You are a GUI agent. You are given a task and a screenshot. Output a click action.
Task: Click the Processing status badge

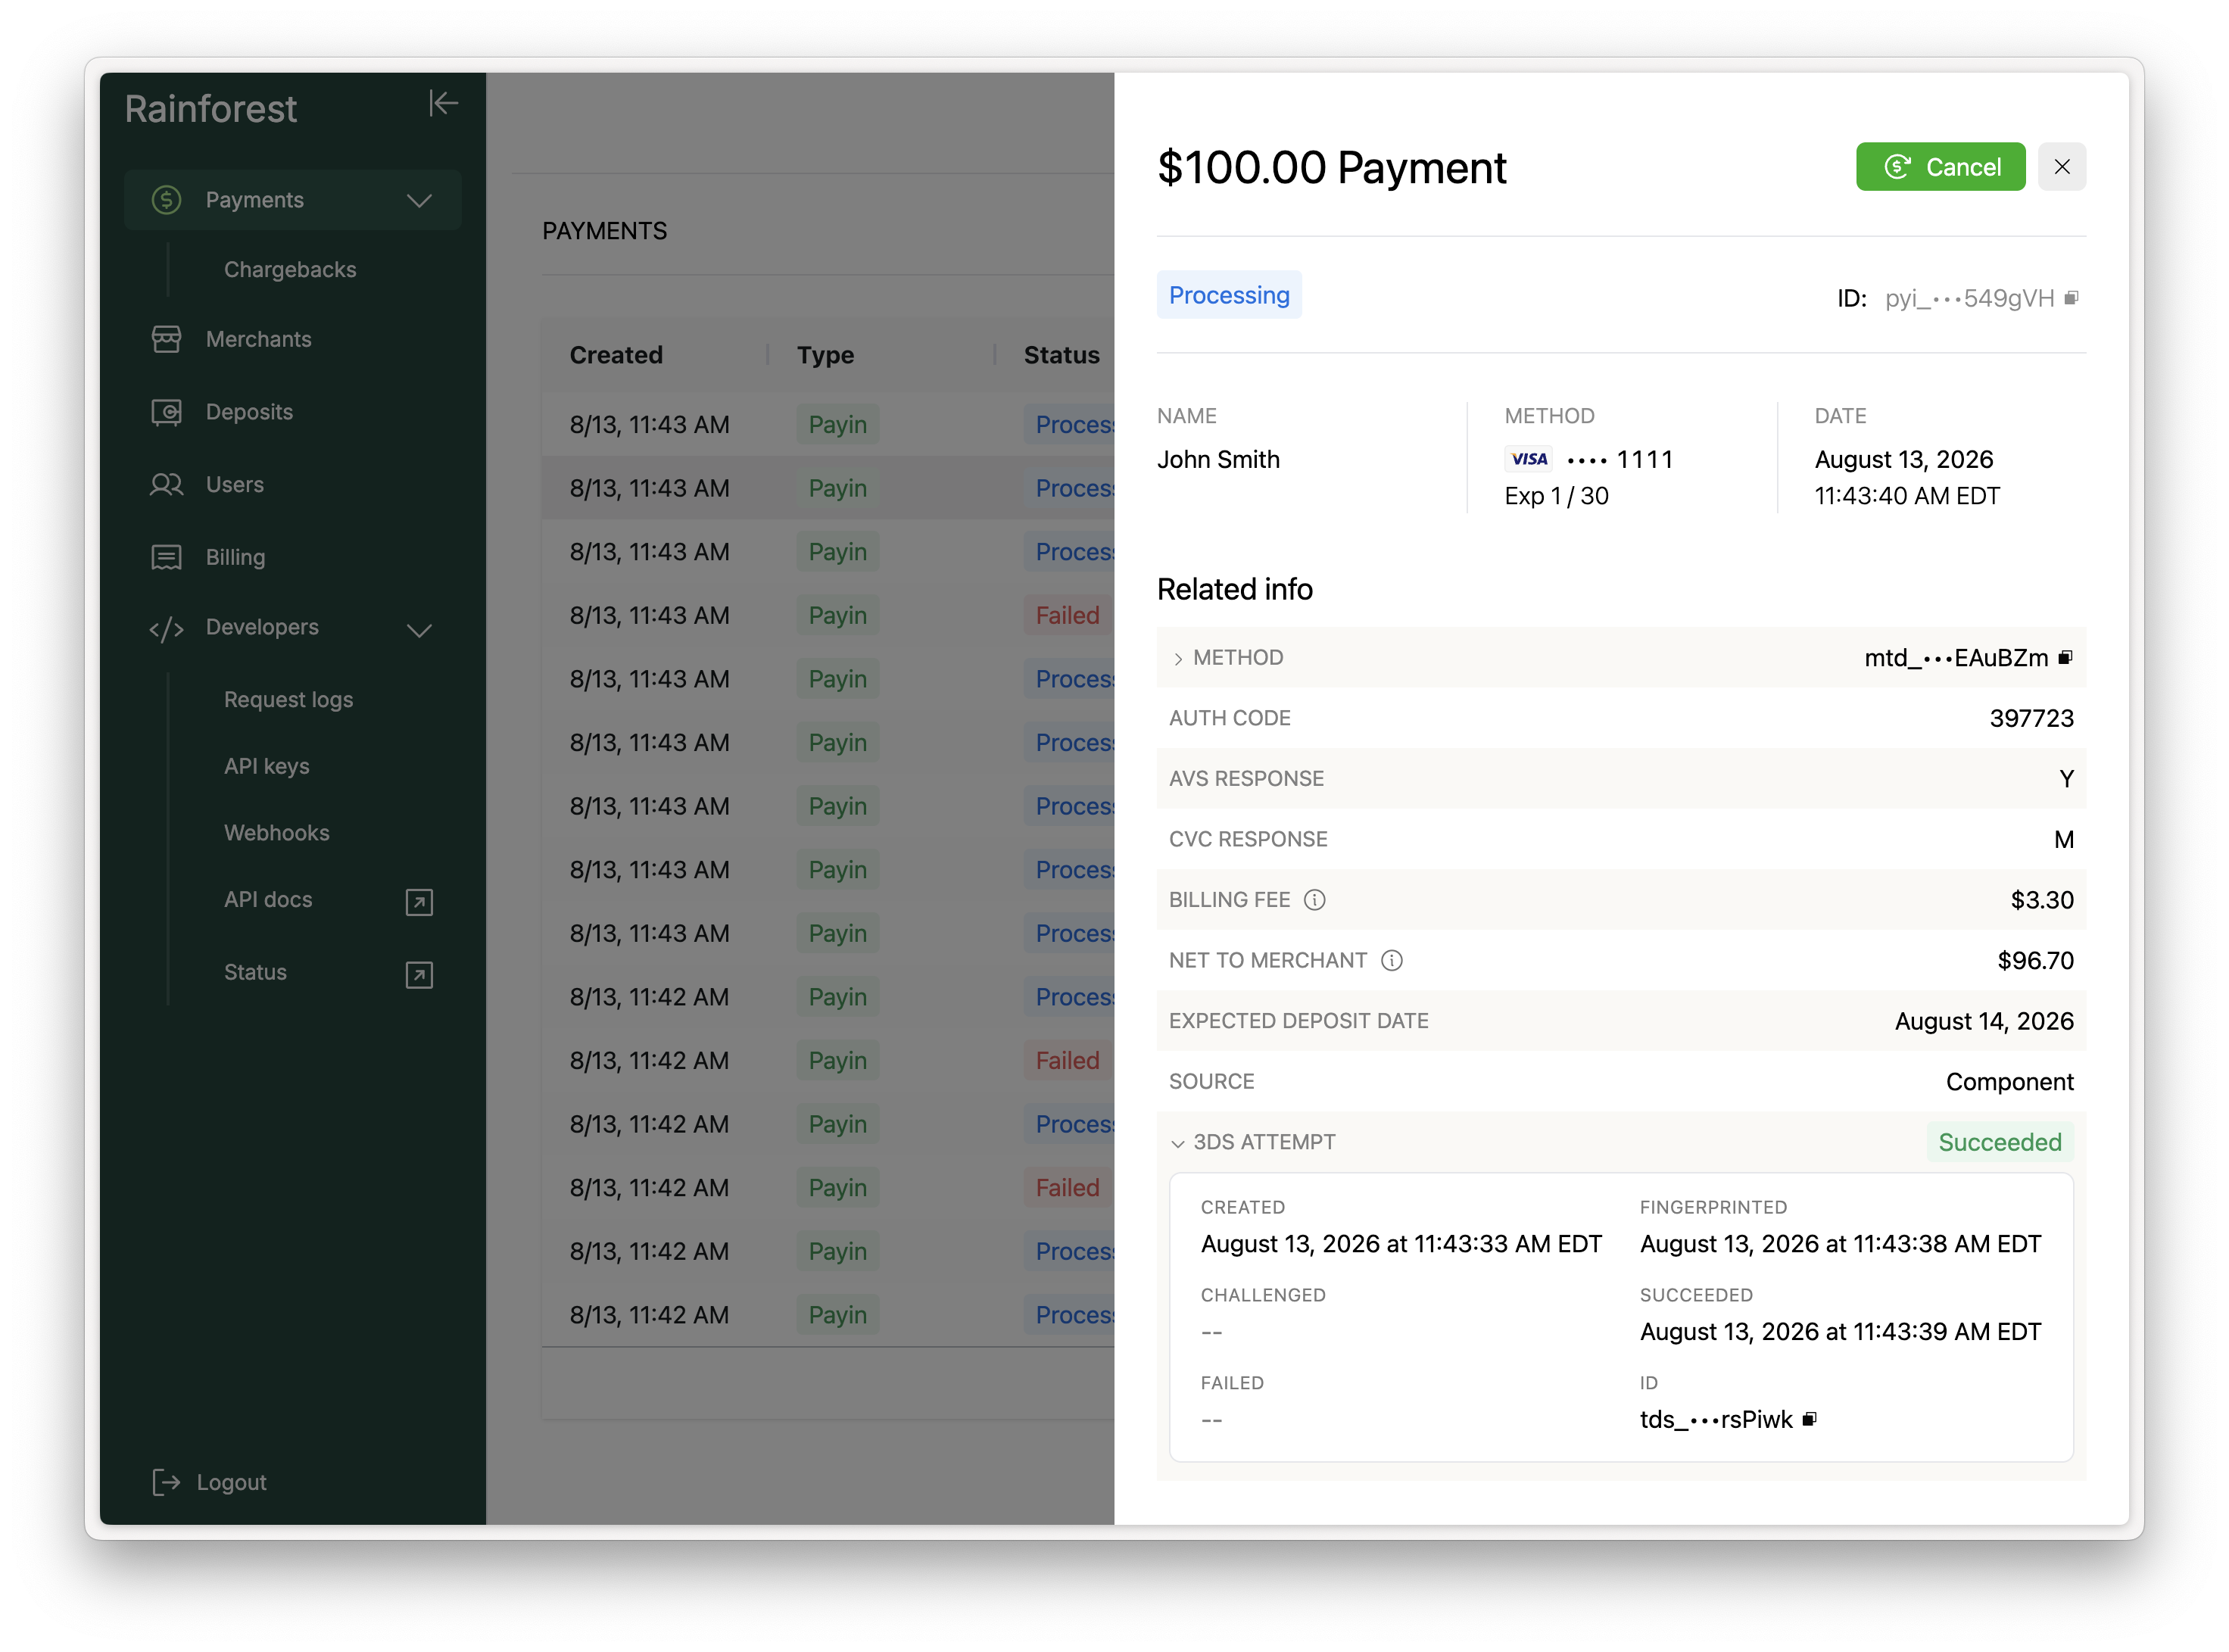[x=1229, y=295]
